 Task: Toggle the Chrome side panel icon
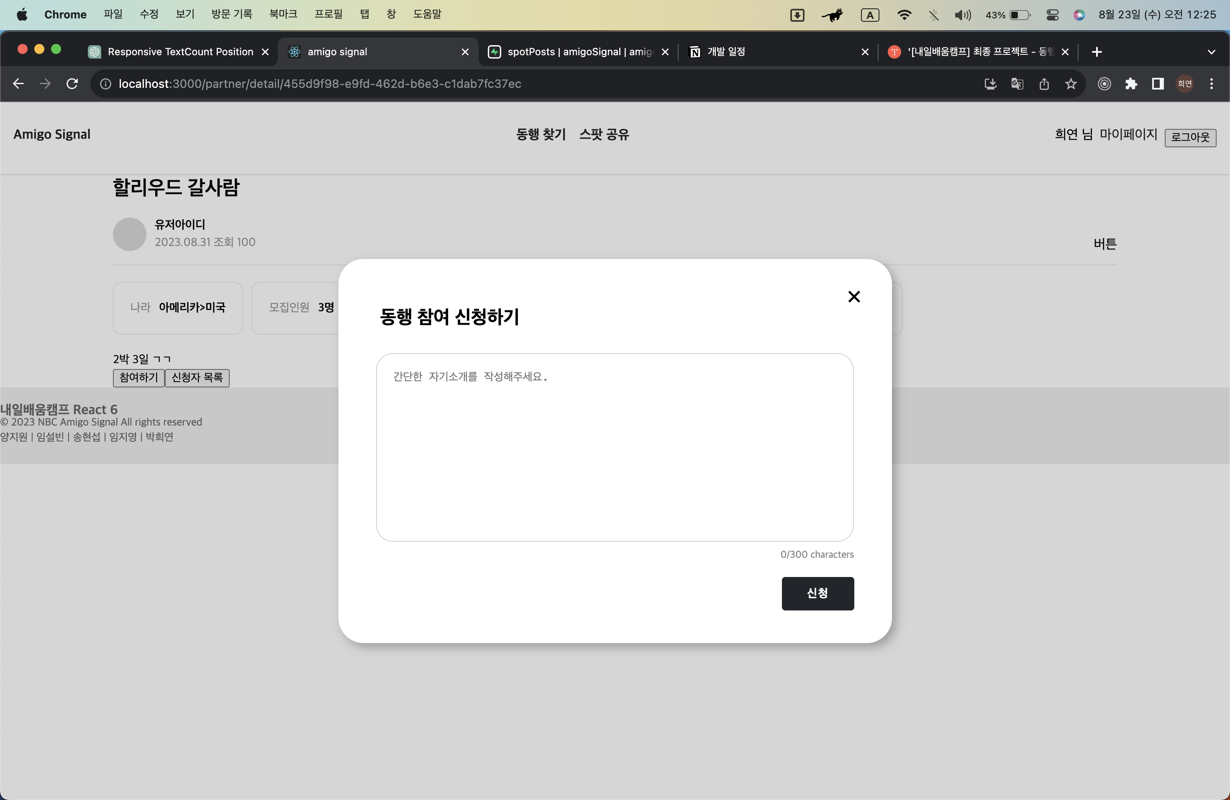[1158, 84]
